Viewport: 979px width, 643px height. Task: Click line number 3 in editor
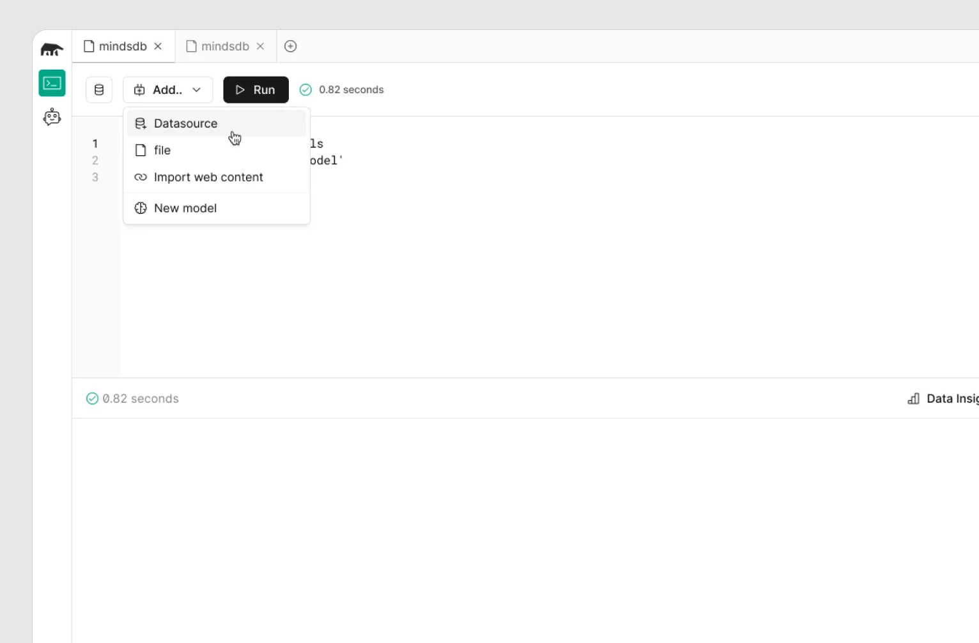(95, 177)
